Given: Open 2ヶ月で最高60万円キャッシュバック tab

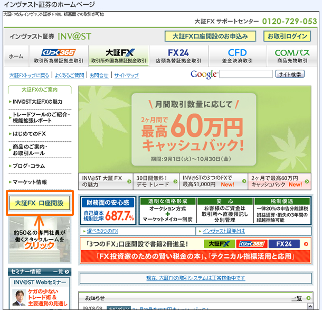Looking at the screenshot, I should coord(279,181).
